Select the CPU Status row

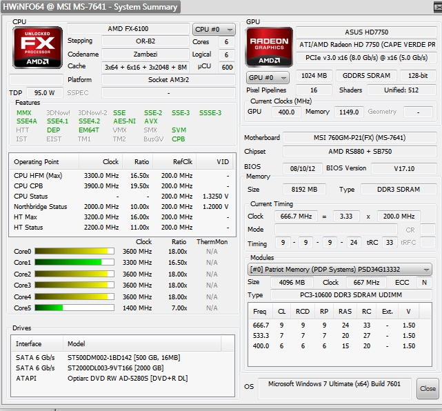click(x=122, y=197)
